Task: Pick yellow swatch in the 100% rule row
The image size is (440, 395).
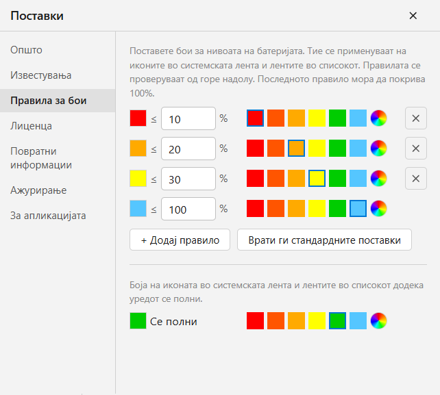Action: pos(317,209)
